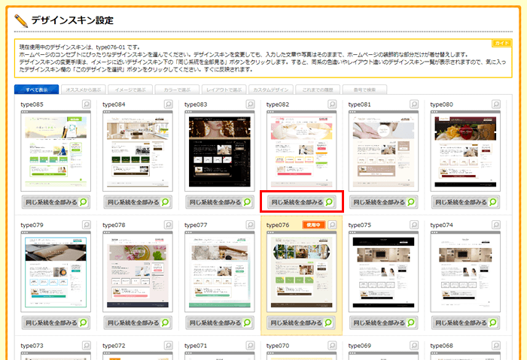Viewport: 527px width, 360px height.
Task: Click the type085 green design thumbnail
Action: pyautogui.click(x=56, y=151)
